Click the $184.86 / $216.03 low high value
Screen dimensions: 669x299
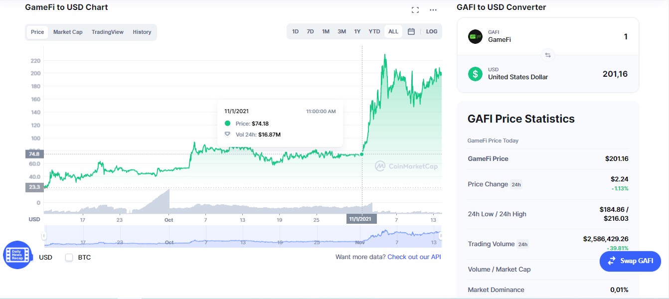click(x=614, y=214)
